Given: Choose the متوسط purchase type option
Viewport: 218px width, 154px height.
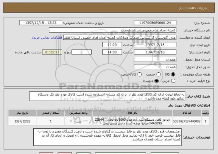Looking at the screenshot, I should point(156,81).
